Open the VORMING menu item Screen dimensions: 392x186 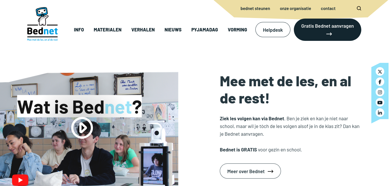click(237, 30)
